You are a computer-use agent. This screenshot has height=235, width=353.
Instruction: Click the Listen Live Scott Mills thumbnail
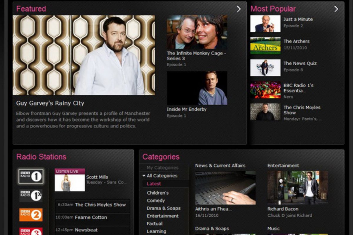click(70, 182)
